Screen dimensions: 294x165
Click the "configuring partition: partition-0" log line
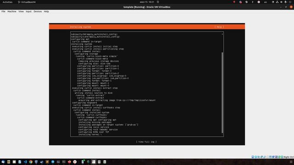click(x=98, y=66)
